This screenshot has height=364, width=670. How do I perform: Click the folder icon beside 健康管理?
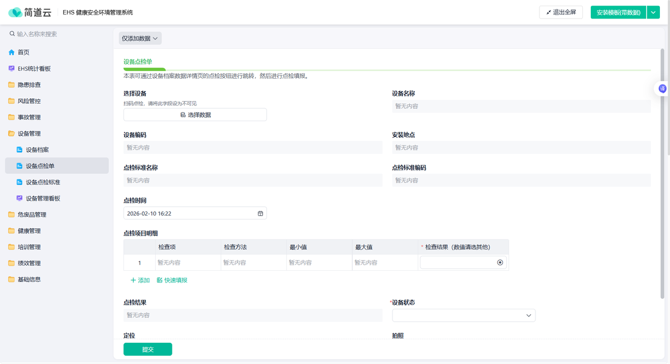tap(12, 231)
